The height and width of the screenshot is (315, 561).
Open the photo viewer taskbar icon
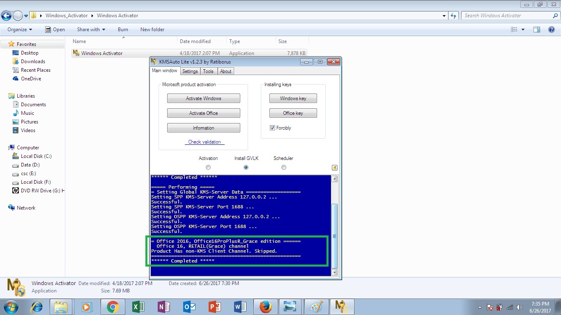291,307
